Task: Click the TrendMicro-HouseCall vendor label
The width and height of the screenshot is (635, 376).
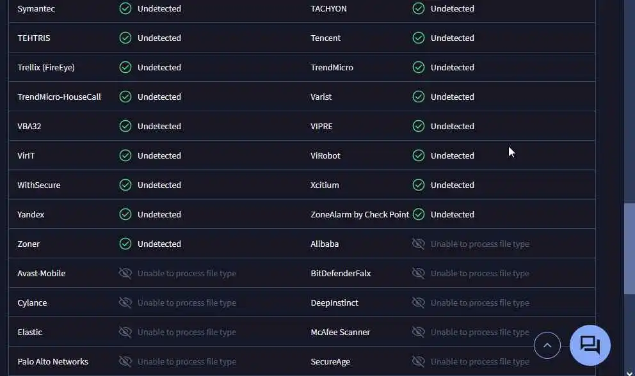Action: pos(59,97)
